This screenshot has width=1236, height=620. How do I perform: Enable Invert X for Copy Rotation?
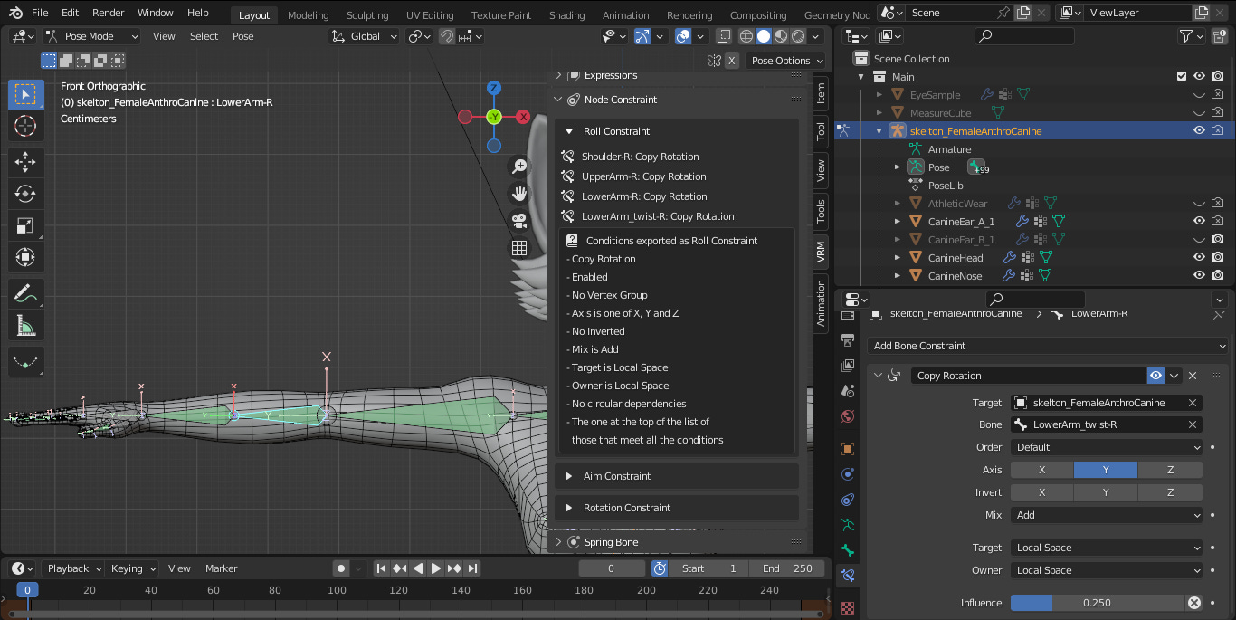pos(1041,492)
